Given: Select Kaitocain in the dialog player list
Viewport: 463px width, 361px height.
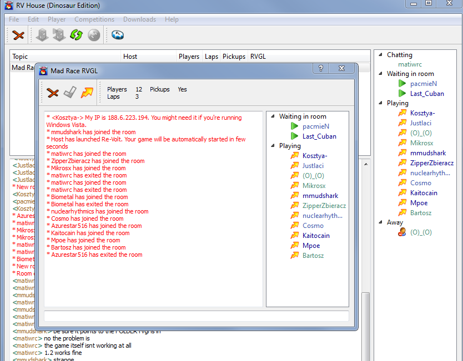Looking at the screenshot, I should 316,235.
